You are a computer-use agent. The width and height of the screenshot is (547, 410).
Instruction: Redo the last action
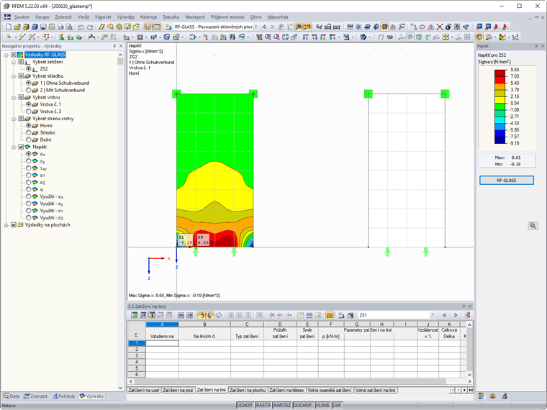[x=90, y=27]
